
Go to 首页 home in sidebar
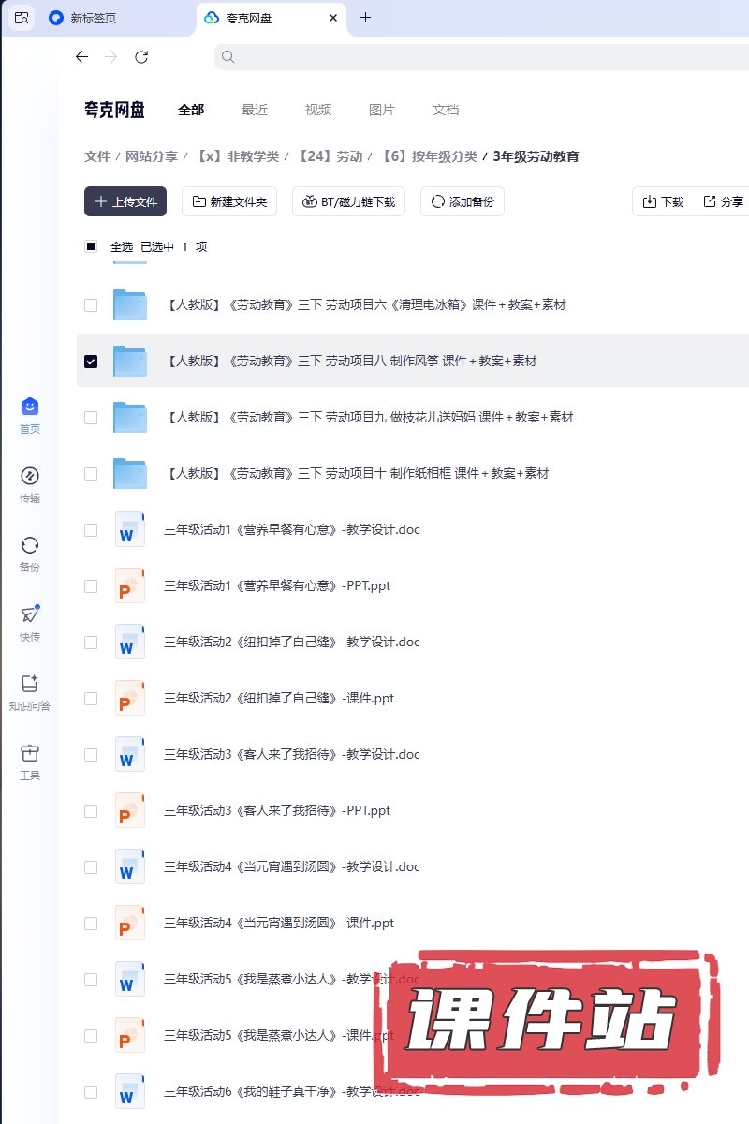(x=30, y=414)
